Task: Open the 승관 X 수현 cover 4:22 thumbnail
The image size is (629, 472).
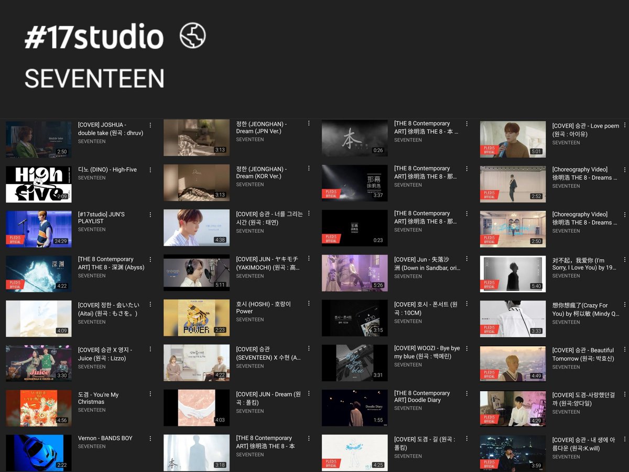Action: 197,362
